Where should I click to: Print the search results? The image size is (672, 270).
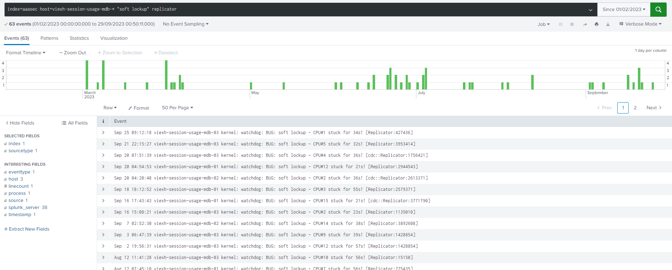coord(596,24)
